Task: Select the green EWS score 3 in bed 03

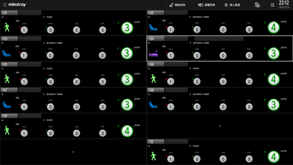Action: (x=127, y=53)
